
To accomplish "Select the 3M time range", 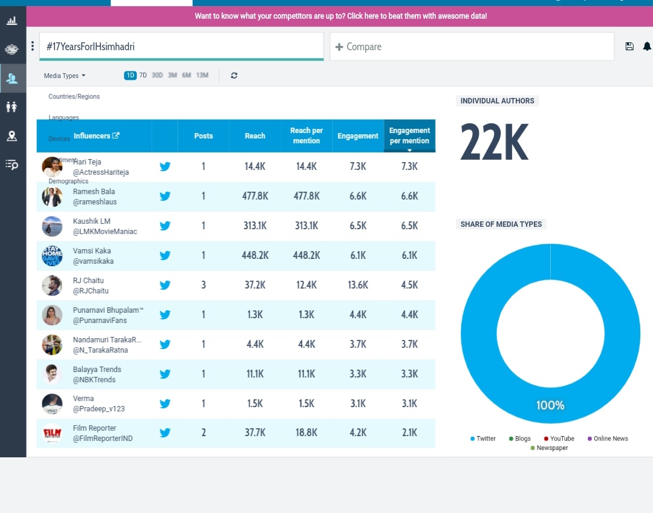I will [172, 76].
